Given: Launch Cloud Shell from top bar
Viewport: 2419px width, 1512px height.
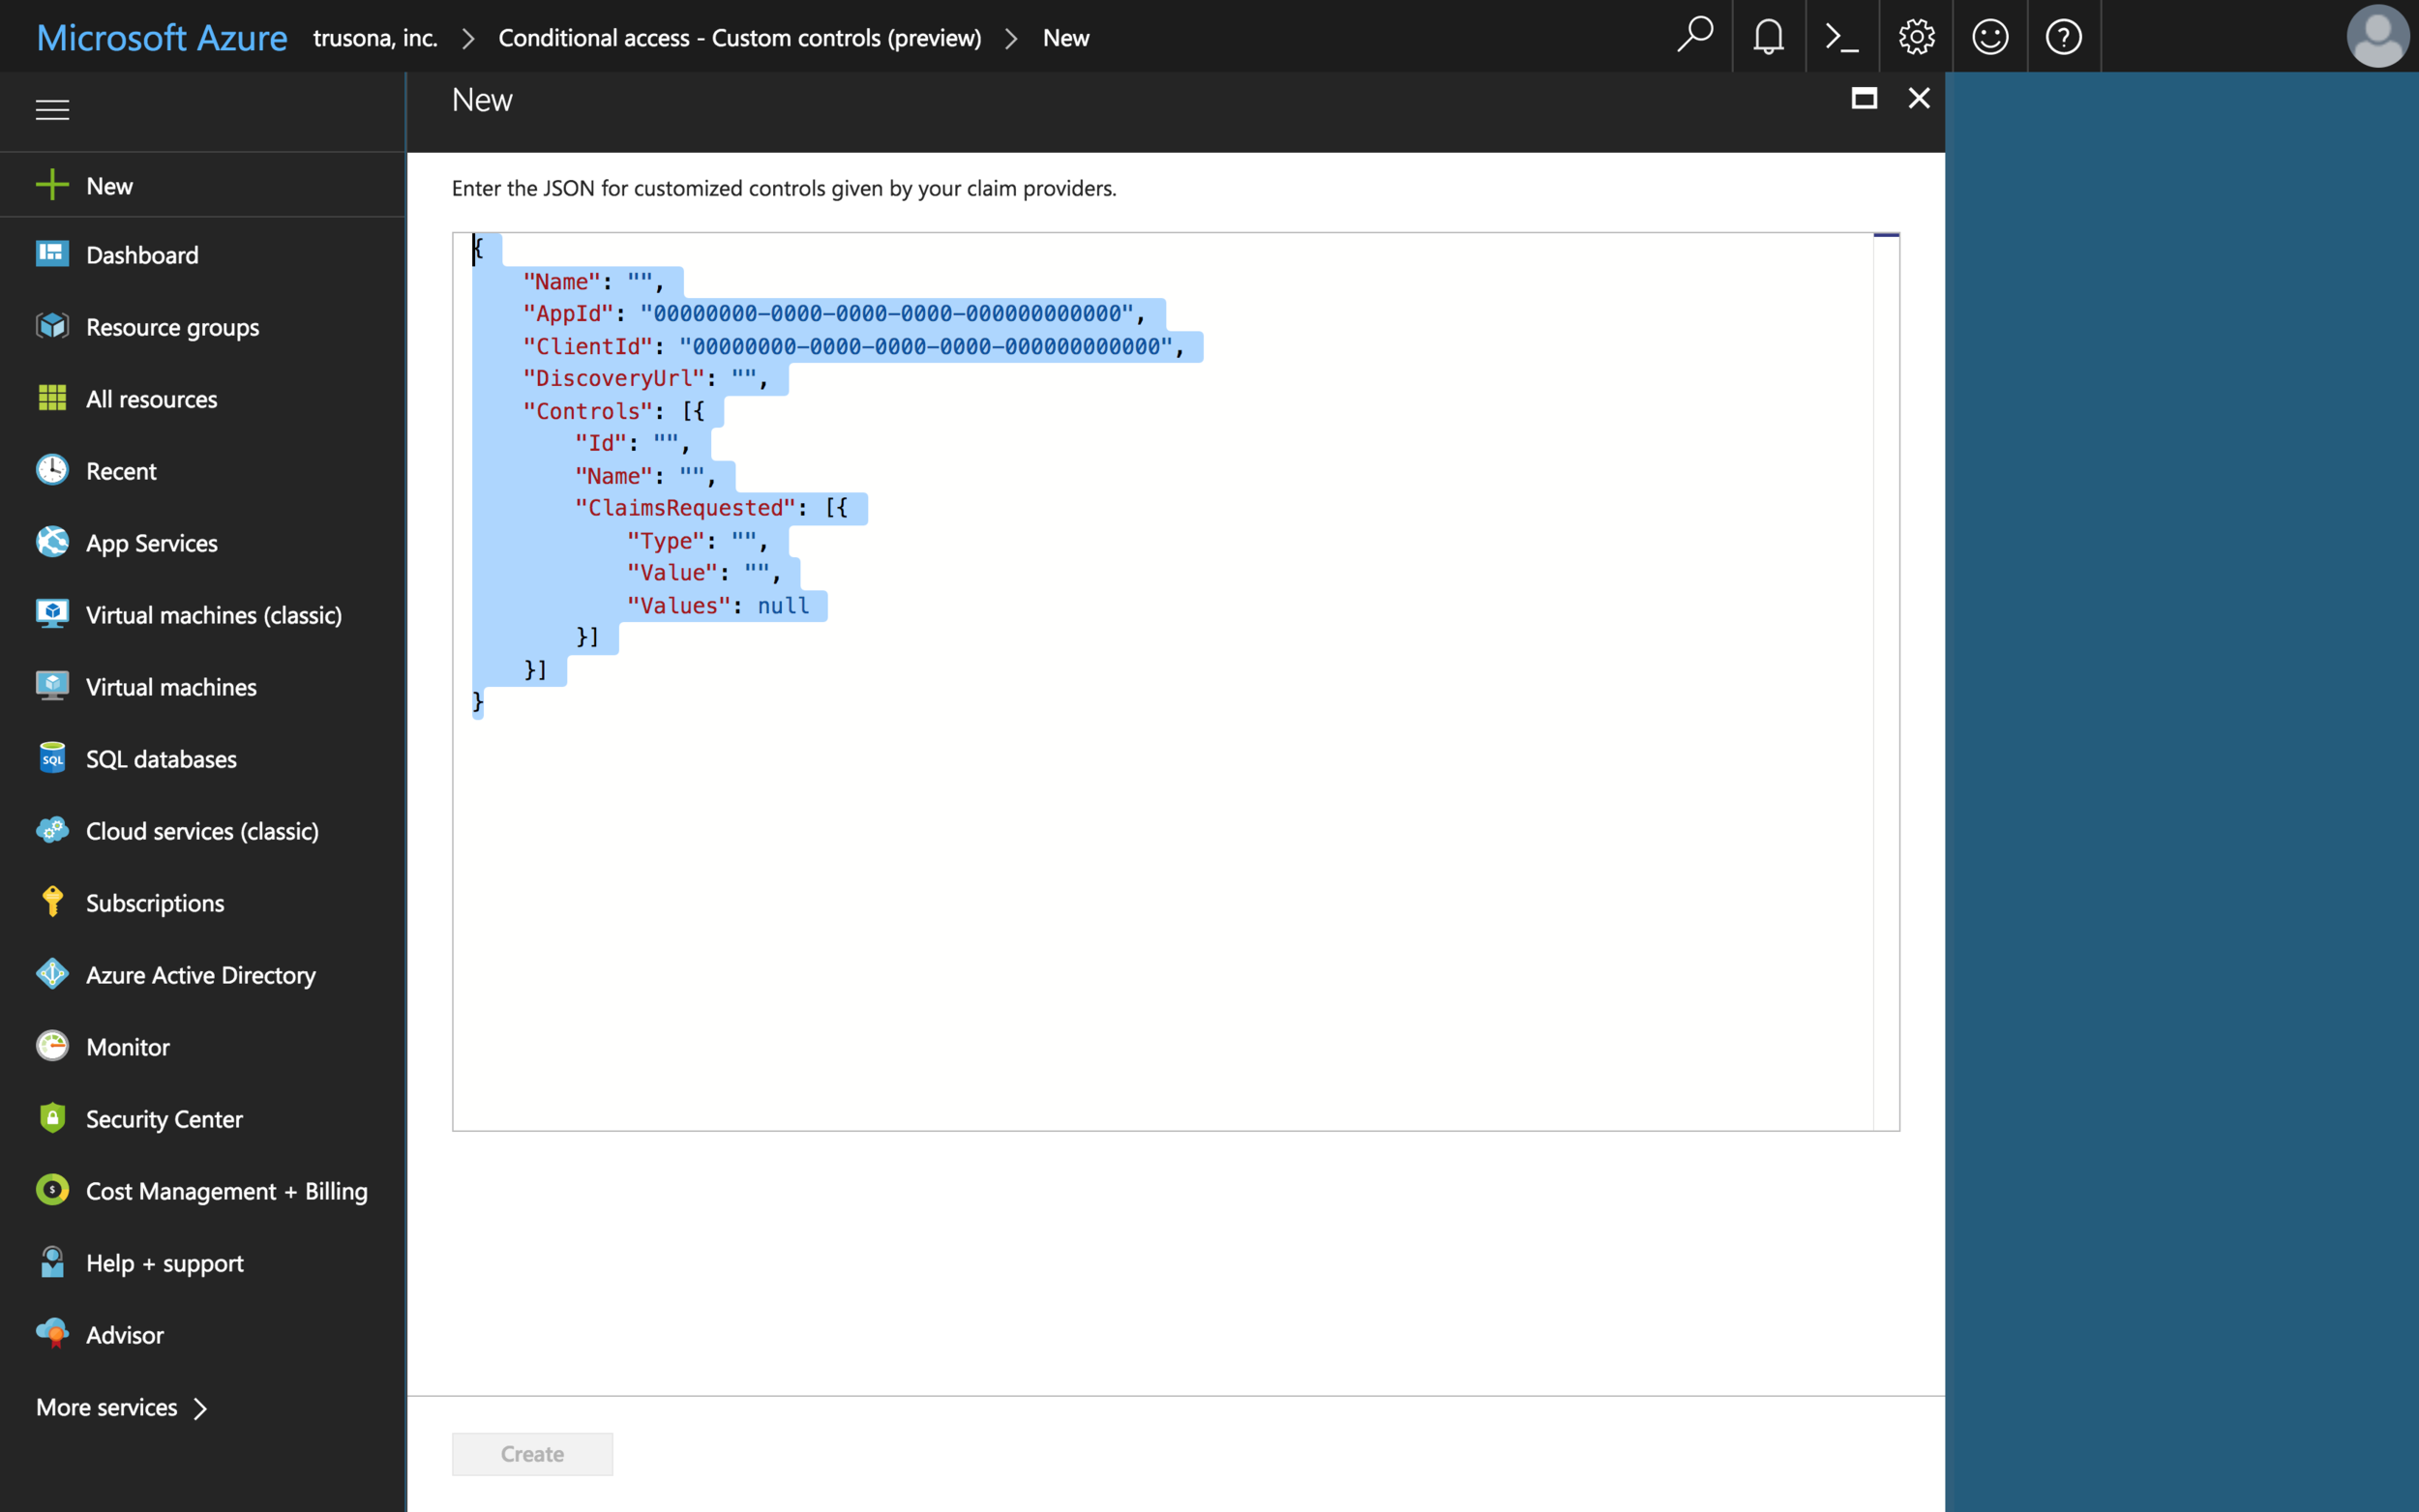Looking at the screenshot, I should pos(1842,37).
